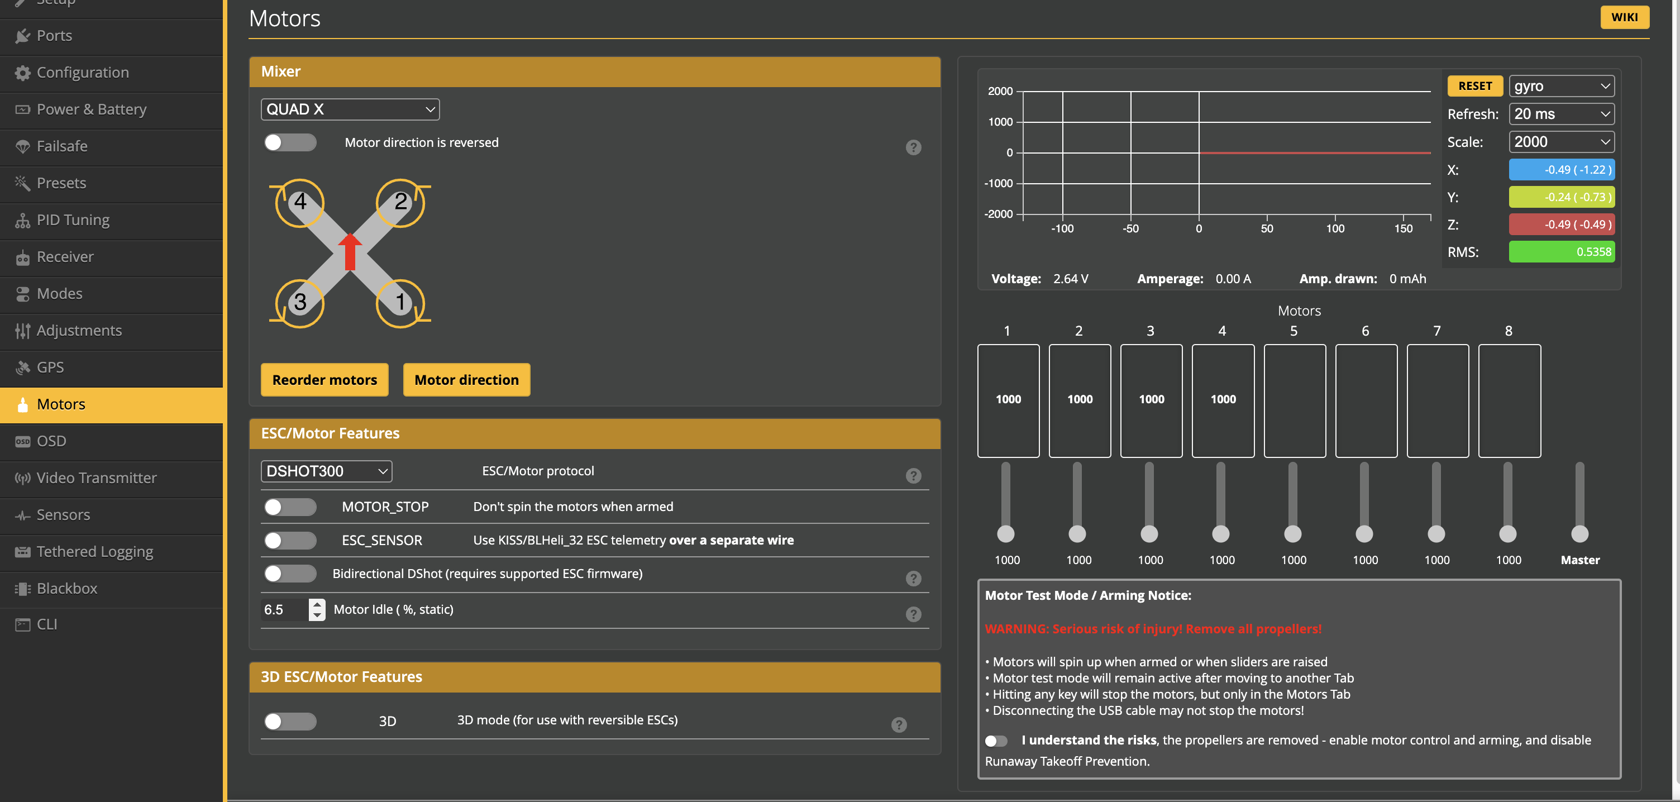Increment Motor Idle value with stepper
Screen dimensions: 1680x802
(x=317, y=604)
